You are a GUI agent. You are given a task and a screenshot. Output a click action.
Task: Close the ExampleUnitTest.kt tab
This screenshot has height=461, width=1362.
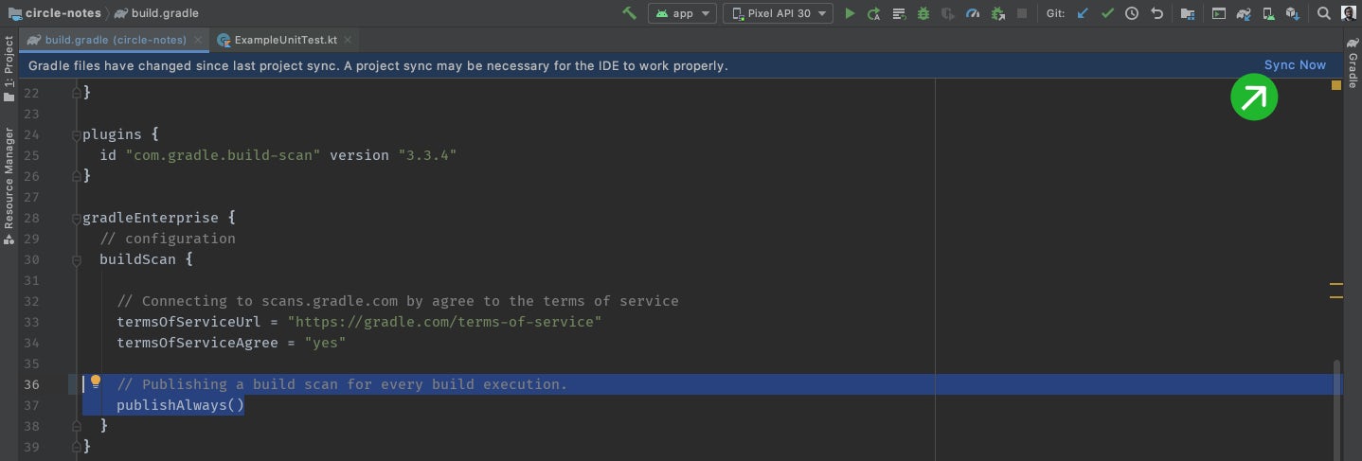[348, 40]
